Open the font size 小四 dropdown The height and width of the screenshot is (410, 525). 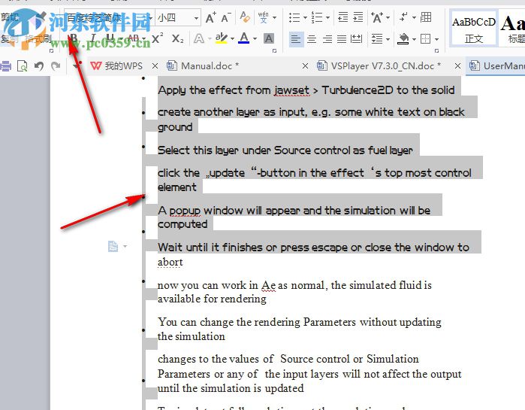[196, 18]
